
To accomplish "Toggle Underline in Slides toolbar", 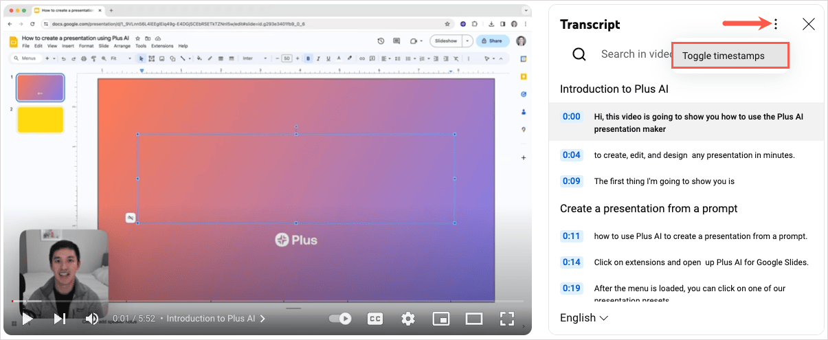I will (328, 58).
